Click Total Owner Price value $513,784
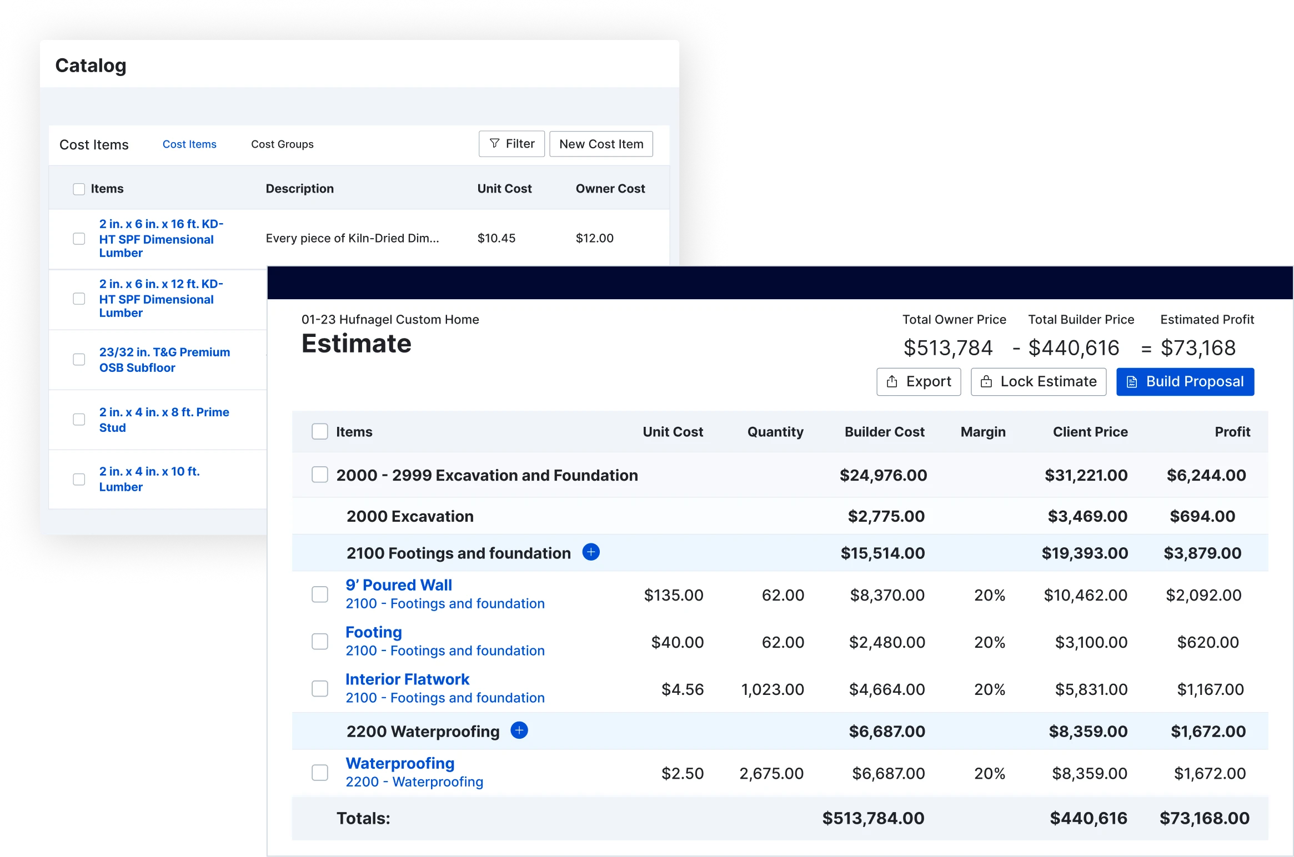 948,348
